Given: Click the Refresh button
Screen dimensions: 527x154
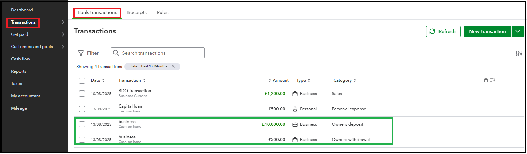Looking at the screenshot, I should (x=443, y=31).
